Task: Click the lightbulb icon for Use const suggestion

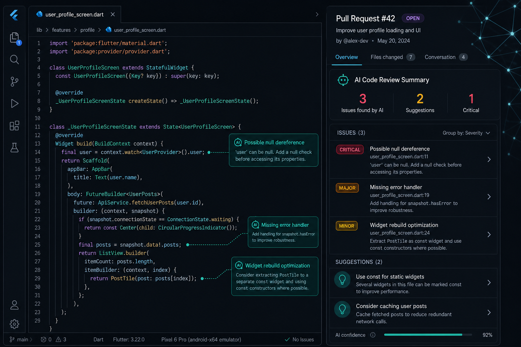Action: (x=342, y=280)
